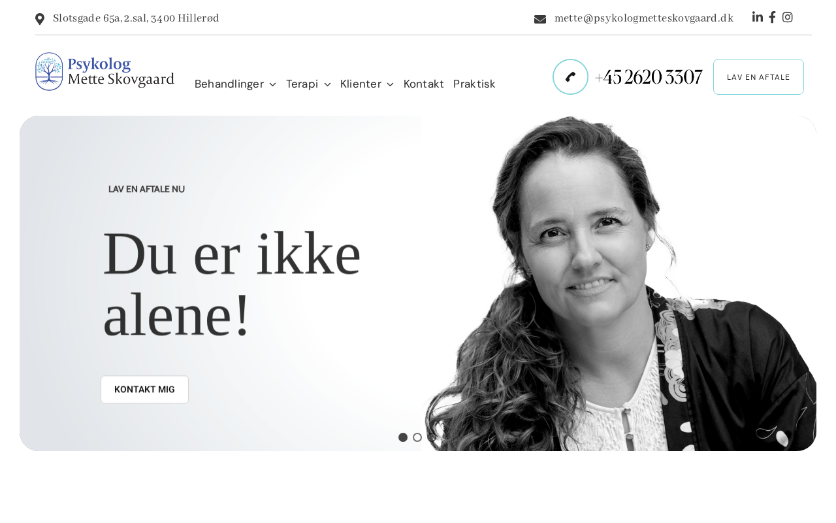
Task: Open the mette@psykologmetteskovgaard.dk email link
Action: [x=644, y=18]
